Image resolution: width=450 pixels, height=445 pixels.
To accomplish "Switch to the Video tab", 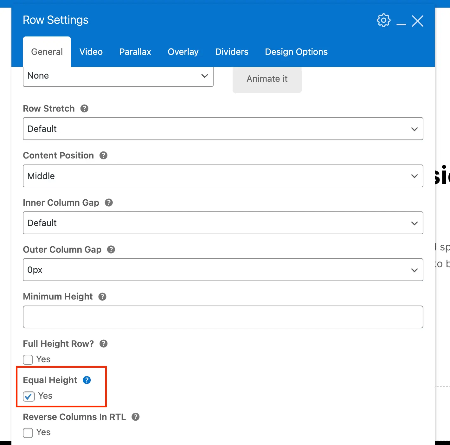I will click(91, 52).
